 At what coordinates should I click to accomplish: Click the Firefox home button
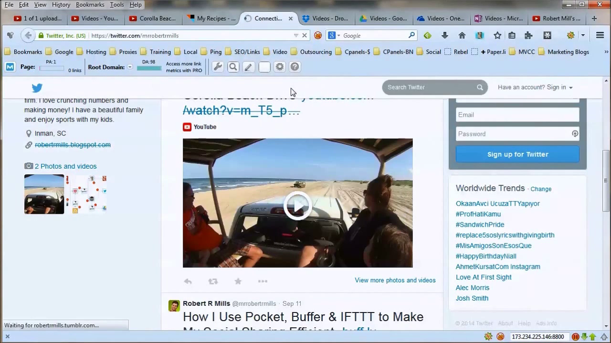(462, 35)
